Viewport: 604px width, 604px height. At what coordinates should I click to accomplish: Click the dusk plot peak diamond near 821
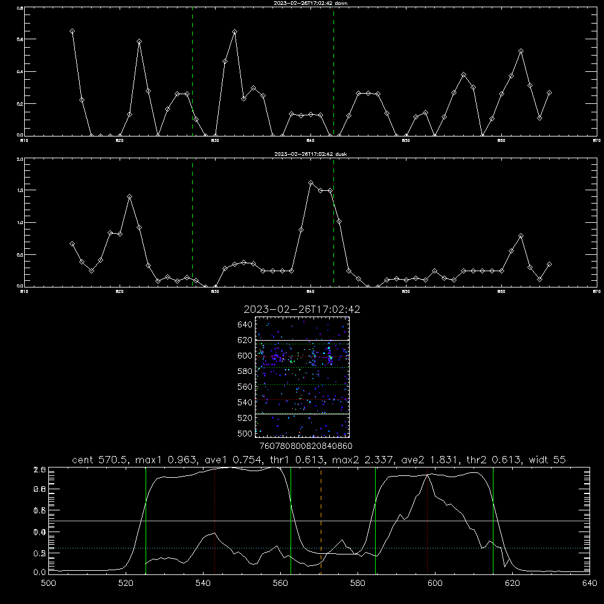pyautogui.click(x=129, y=197)
